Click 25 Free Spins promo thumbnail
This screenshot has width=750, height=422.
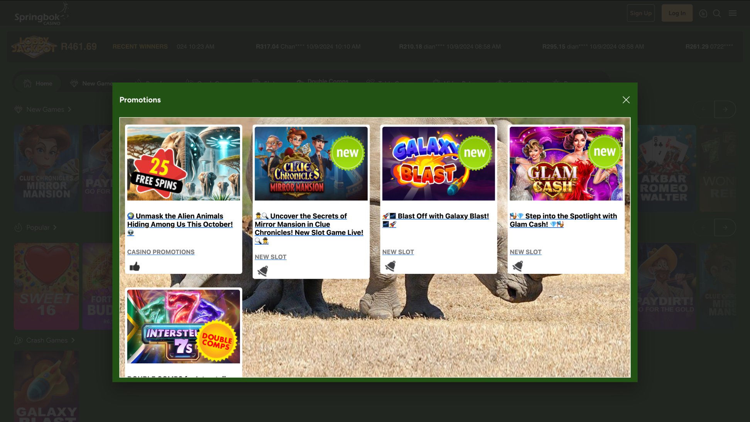pos(184,164)
